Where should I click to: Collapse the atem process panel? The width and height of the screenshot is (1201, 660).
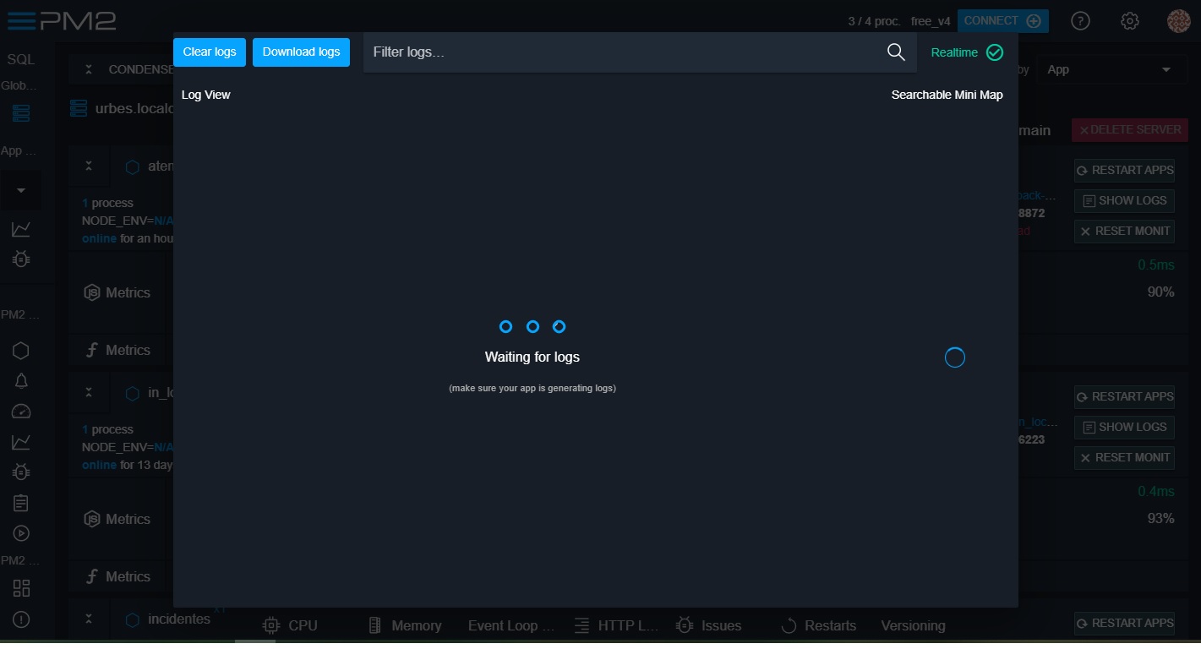coord(89,166)
